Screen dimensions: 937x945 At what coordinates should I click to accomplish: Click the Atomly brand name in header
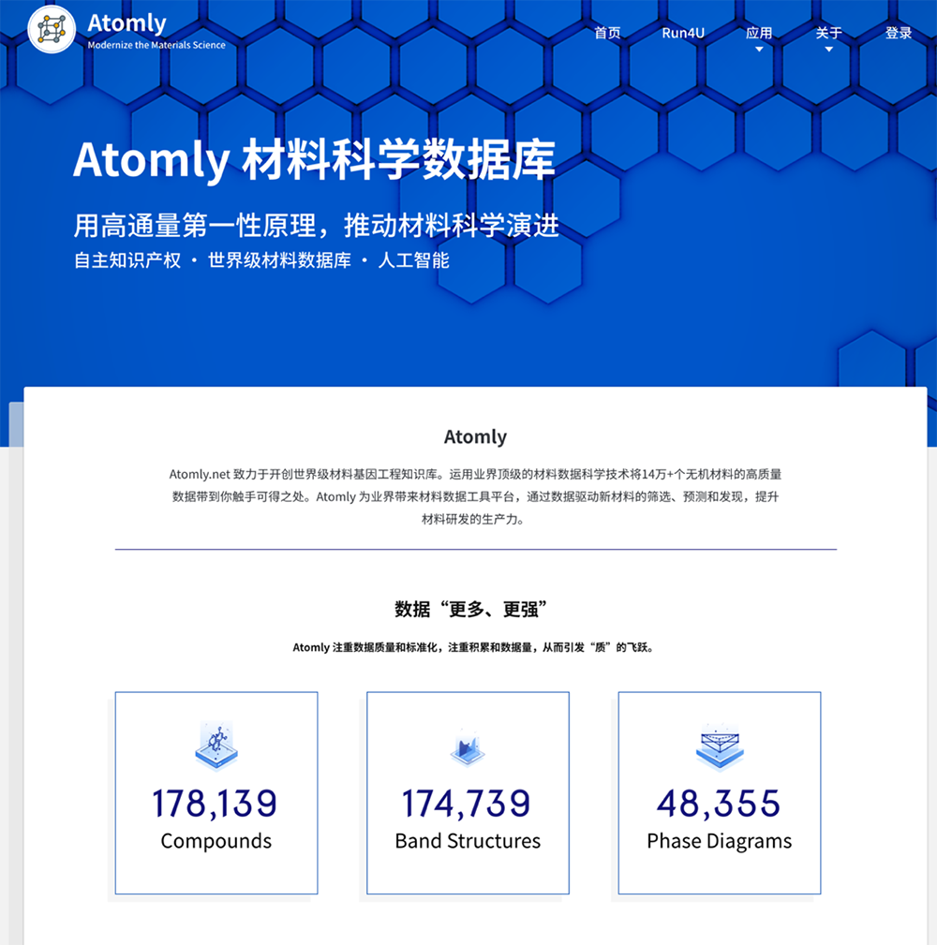126,23
